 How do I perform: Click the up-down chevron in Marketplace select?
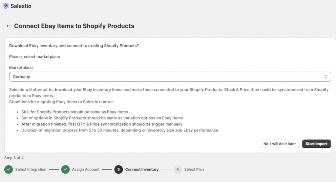pyautogui.click(x=325, y=77)
